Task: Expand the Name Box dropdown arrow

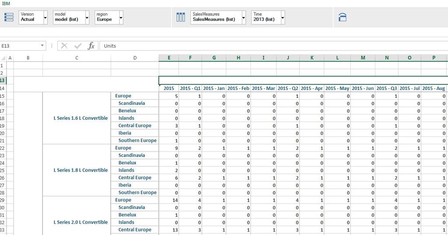Action: (42, 45)
